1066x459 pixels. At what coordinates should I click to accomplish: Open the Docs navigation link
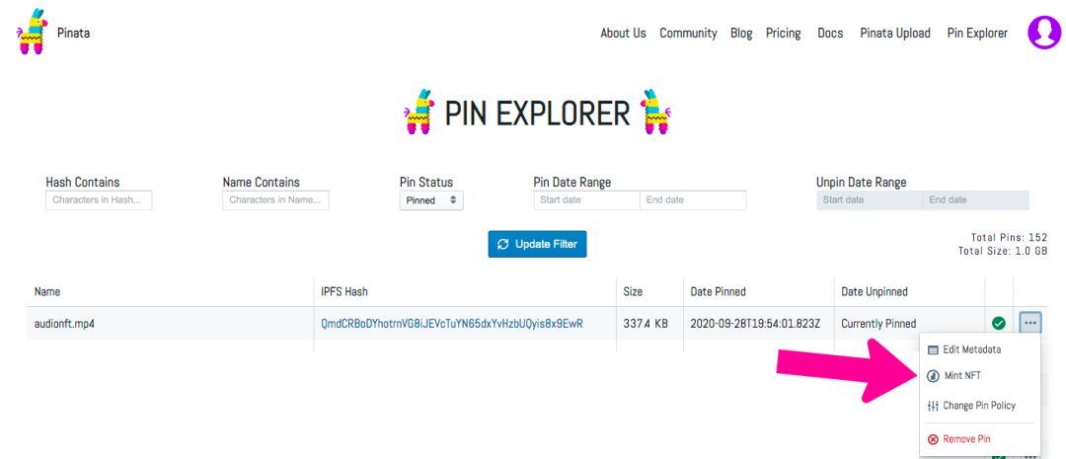click(830, 33)
